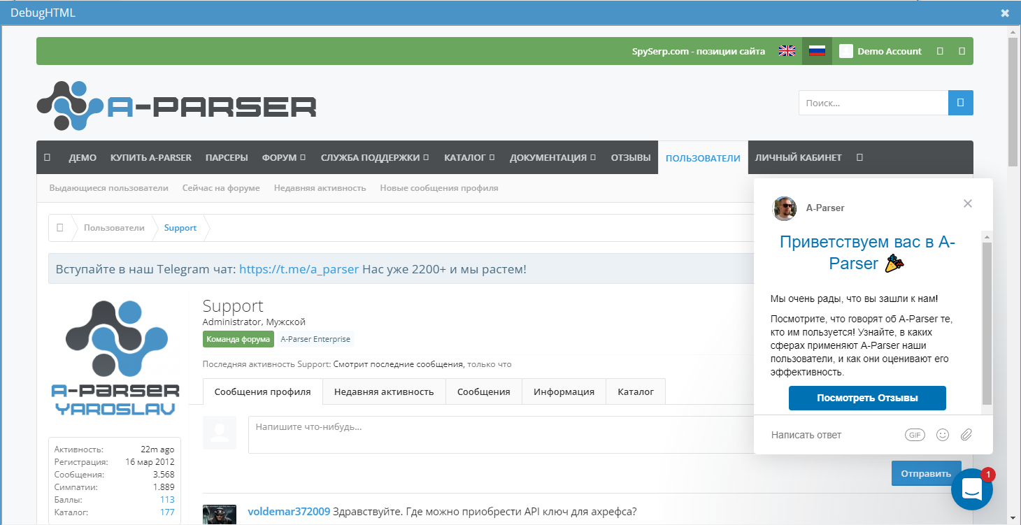Image resolution: width=1021 pixels, height=525 pixels.
Task: Click the Russian flag language icon
Action: pos(817,50)
